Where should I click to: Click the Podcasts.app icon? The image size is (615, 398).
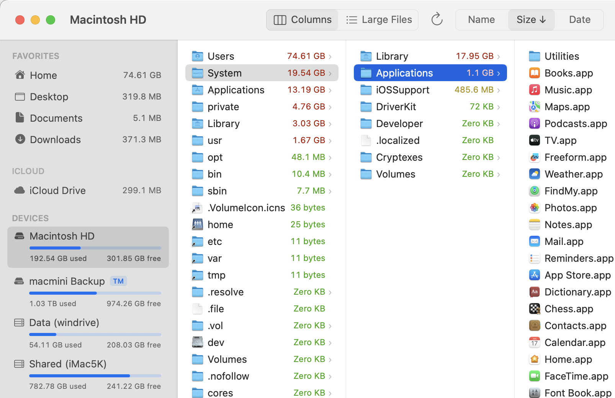(x=535, y=124)
